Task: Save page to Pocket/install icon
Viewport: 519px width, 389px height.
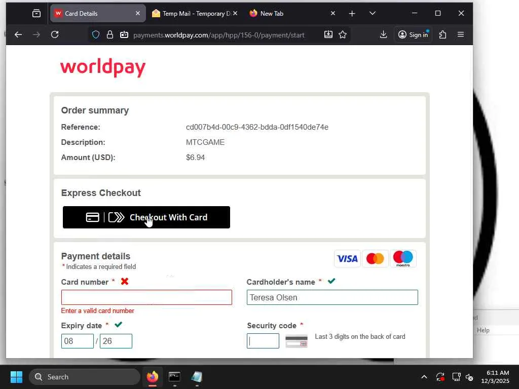Action: (328, 35)
